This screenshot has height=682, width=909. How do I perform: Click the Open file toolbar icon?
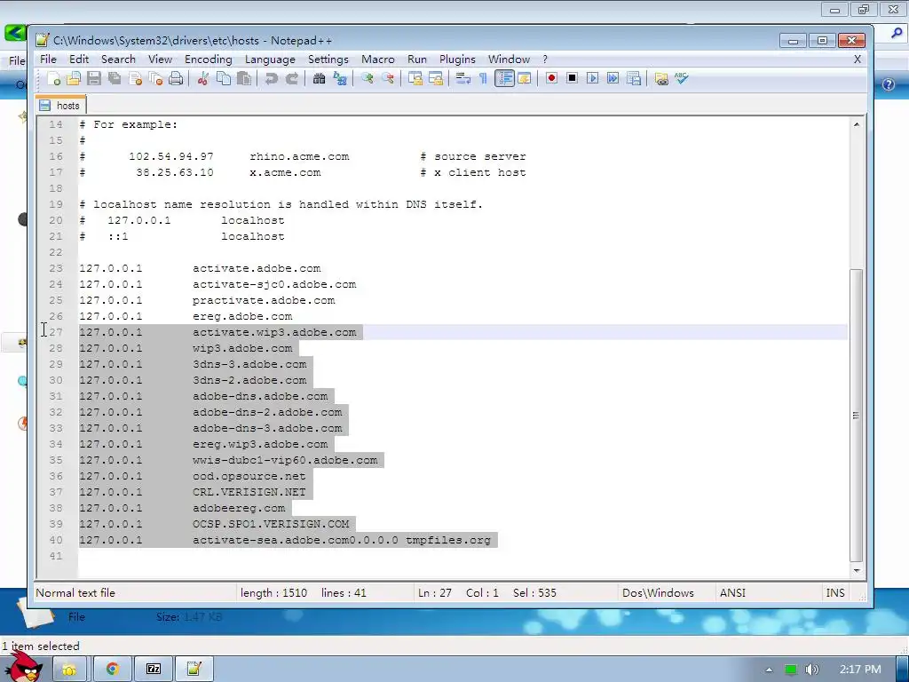pyautogui.click(x=74, y=78)
